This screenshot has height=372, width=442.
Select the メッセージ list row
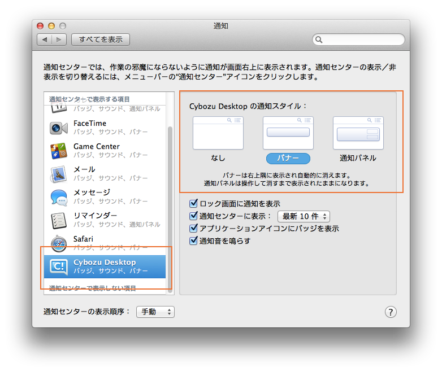click(105, 197)
